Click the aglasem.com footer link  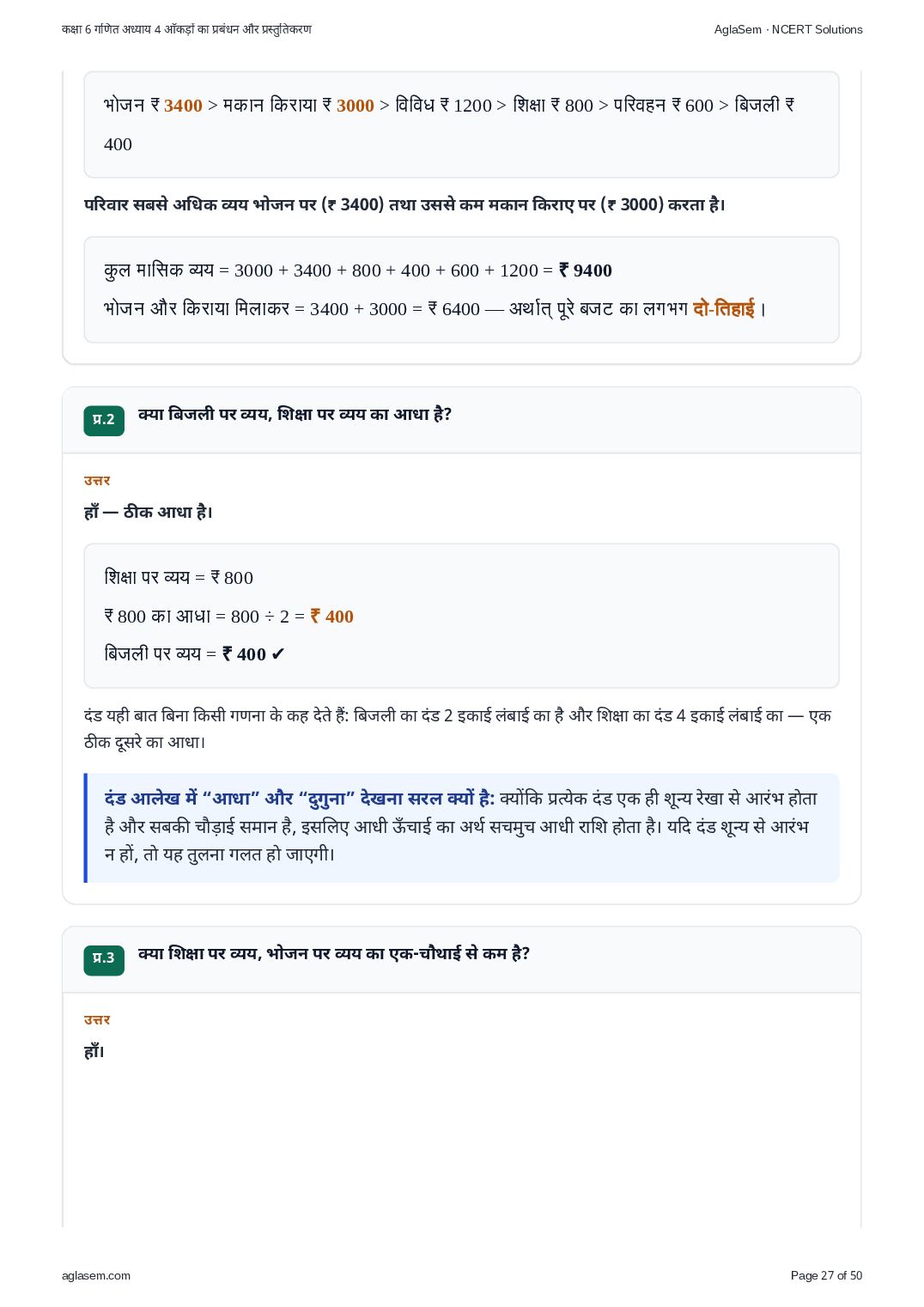pos(96,1275)
